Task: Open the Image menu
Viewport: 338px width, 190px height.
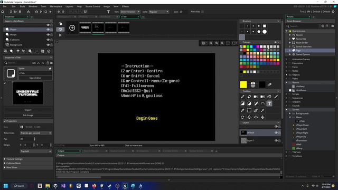Action: 107,6
